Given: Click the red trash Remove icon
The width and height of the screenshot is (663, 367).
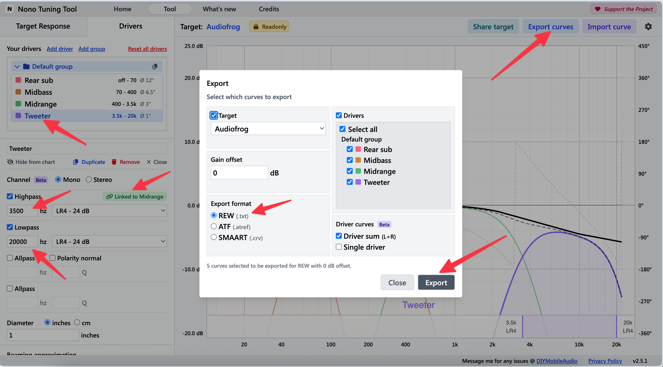Looking at the screenshot, I should [114, 162].
